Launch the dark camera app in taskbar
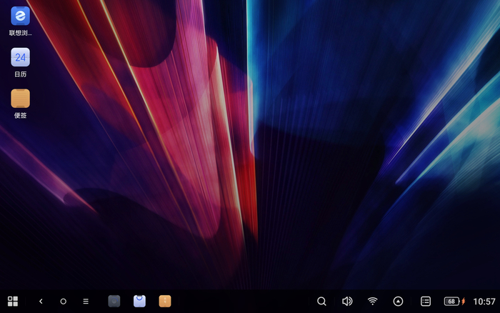This screenshot has height=313, width=500. [114, 302]
